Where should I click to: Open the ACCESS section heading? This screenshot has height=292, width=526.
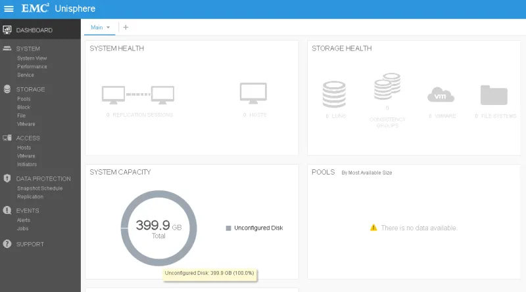[x=28, y=138]
